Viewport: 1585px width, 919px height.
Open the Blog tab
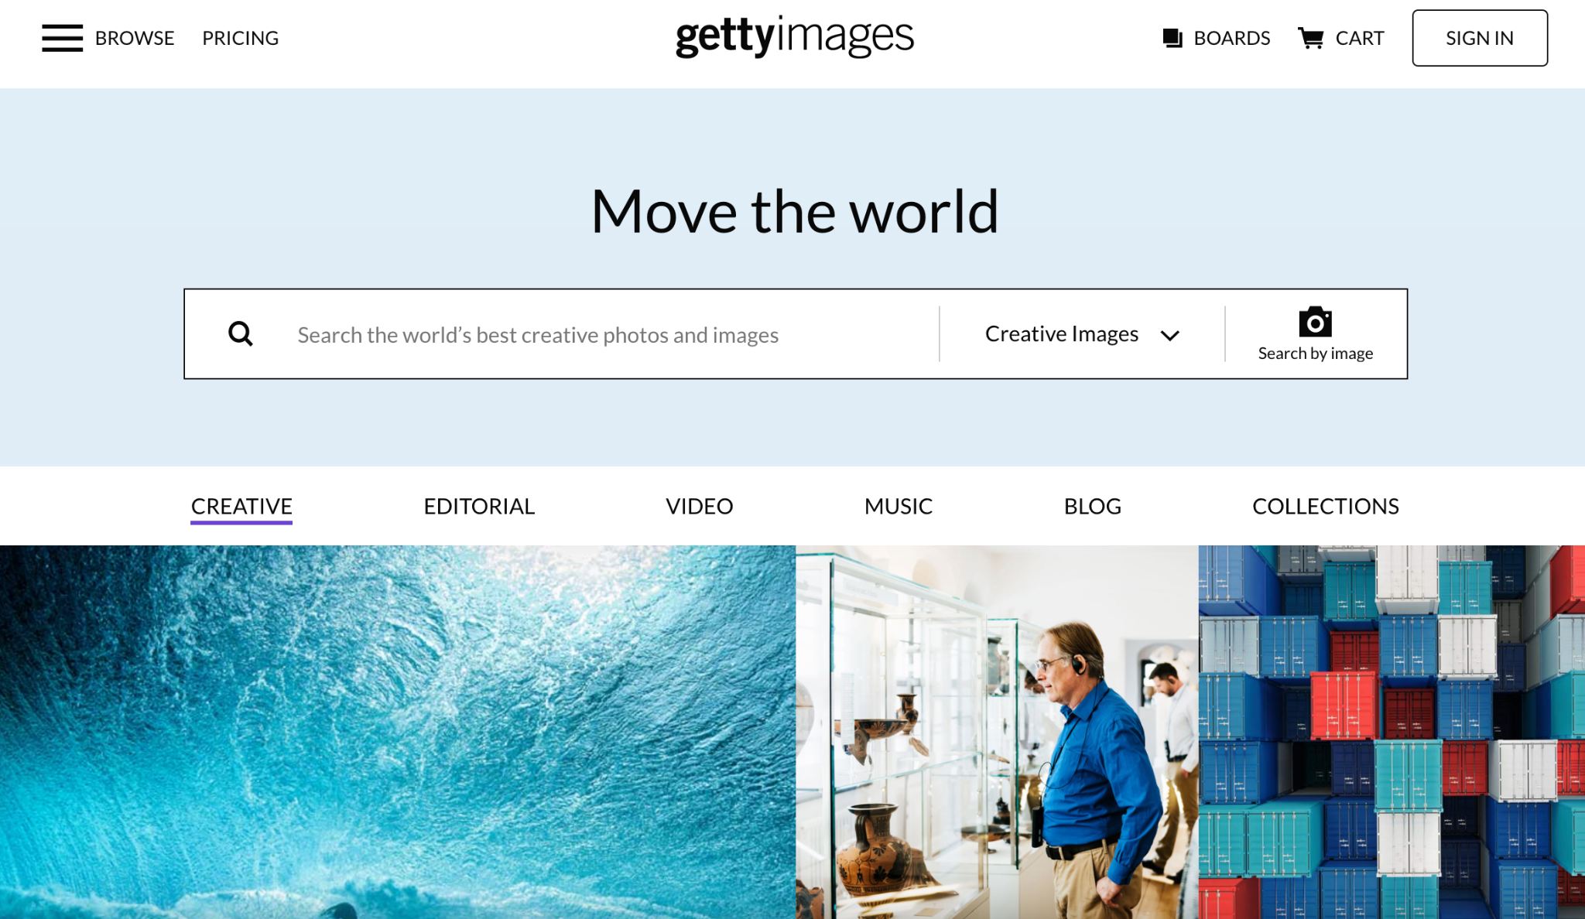tap(1092, 507)
